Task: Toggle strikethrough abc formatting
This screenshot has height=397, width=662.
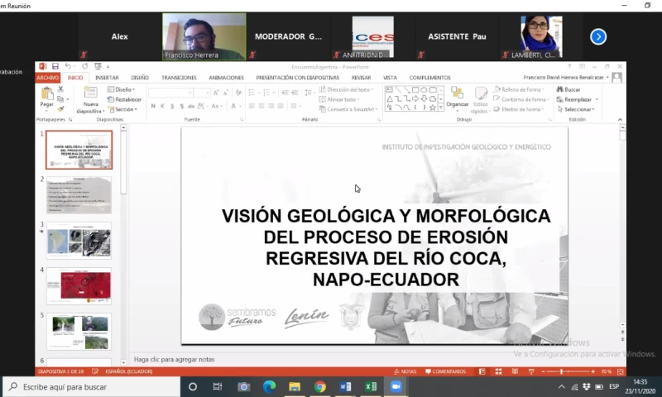Action: [x=191, y=106]
